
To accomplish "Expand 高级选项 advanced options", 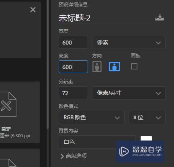I will (x=74, y=156).
